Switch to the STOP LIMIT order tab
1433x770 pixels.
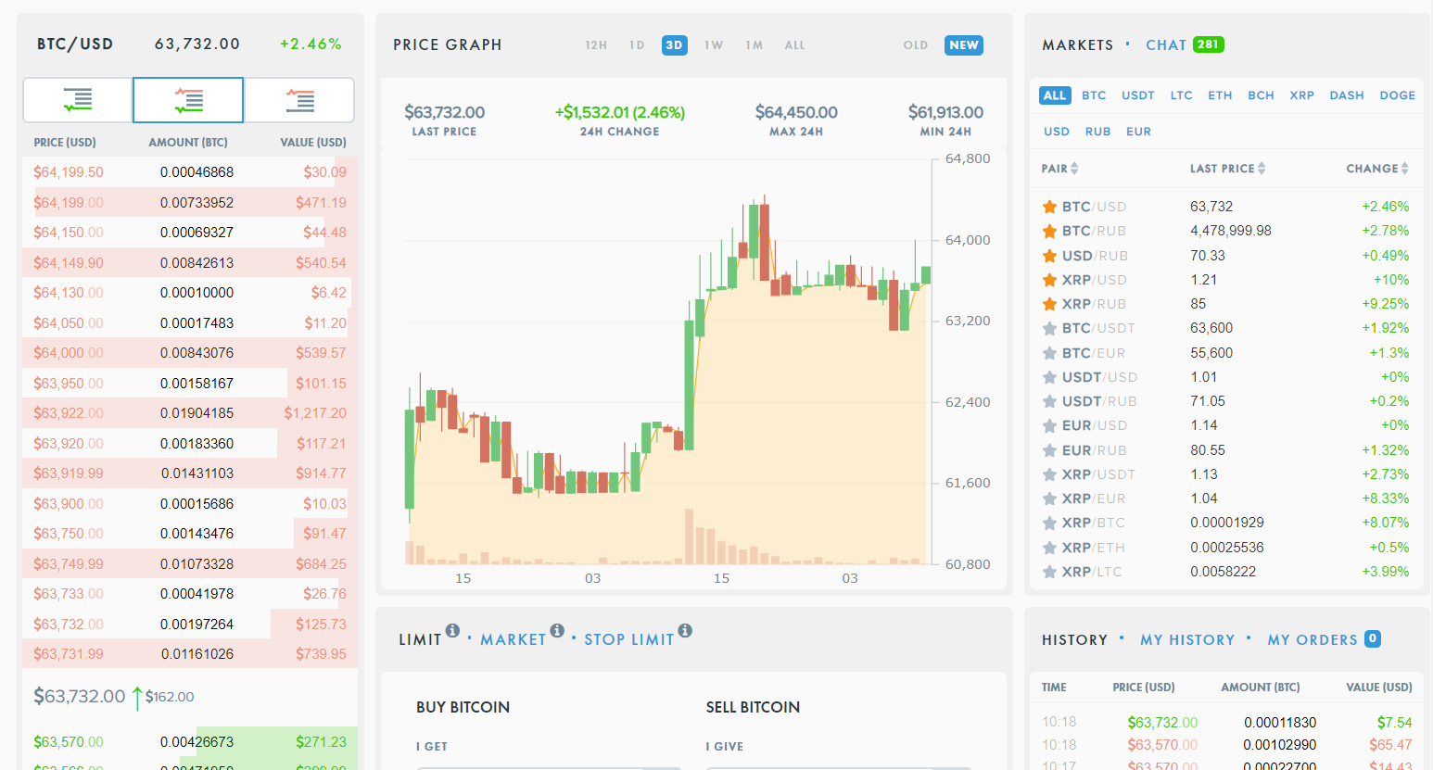pyautogui.click(x=629, y=639)
